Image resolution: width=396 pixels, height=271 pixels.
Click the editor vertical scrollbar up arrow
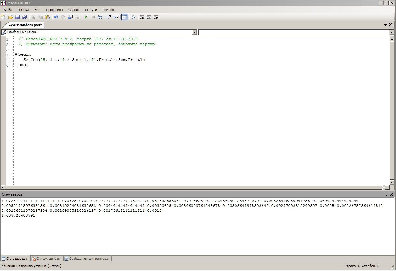point(392,39)
